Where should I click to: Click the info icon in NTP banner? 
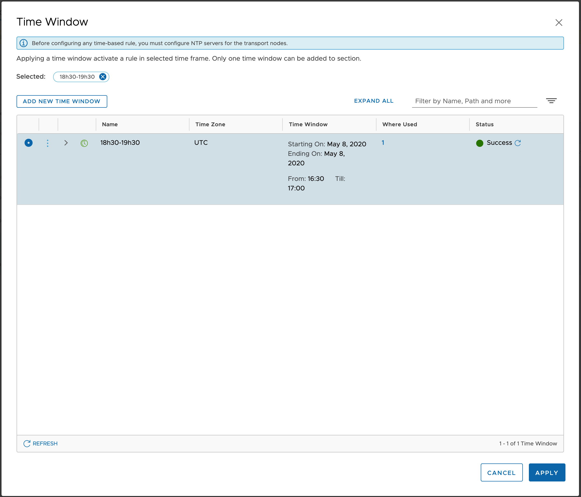(24, 43)
